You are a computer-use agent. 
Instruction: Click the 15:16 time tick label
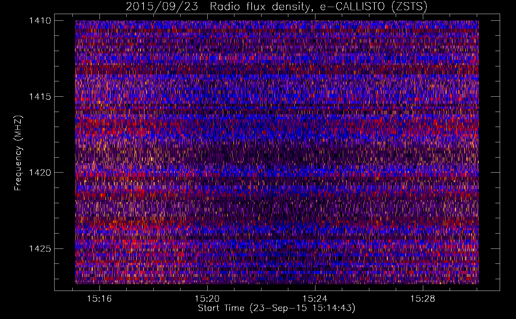[100, 299]
